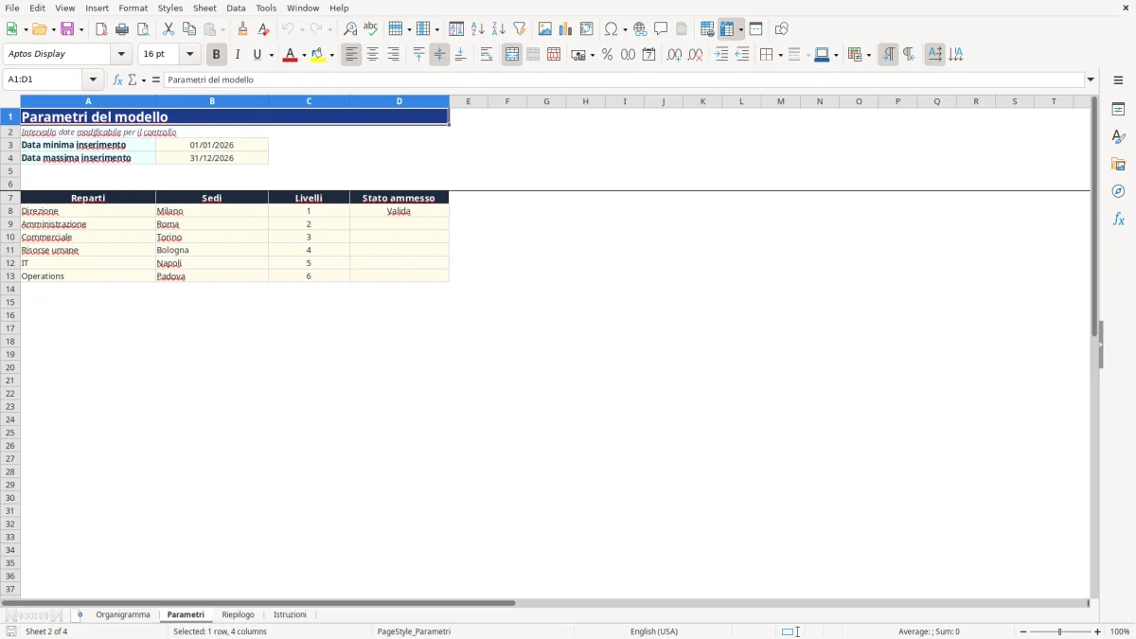Export the sheet directly as PDF

tap(101, 29)
